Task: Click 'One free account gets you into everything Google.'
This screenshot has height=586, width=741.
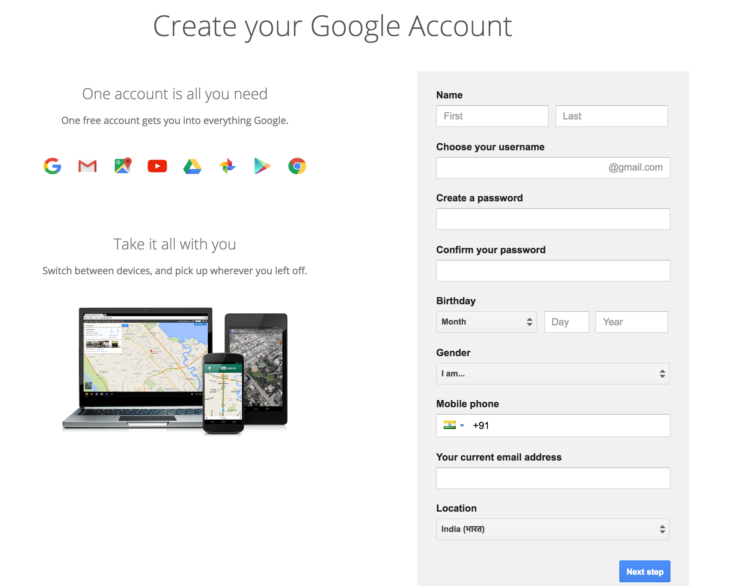Action: tap(175, 121)
